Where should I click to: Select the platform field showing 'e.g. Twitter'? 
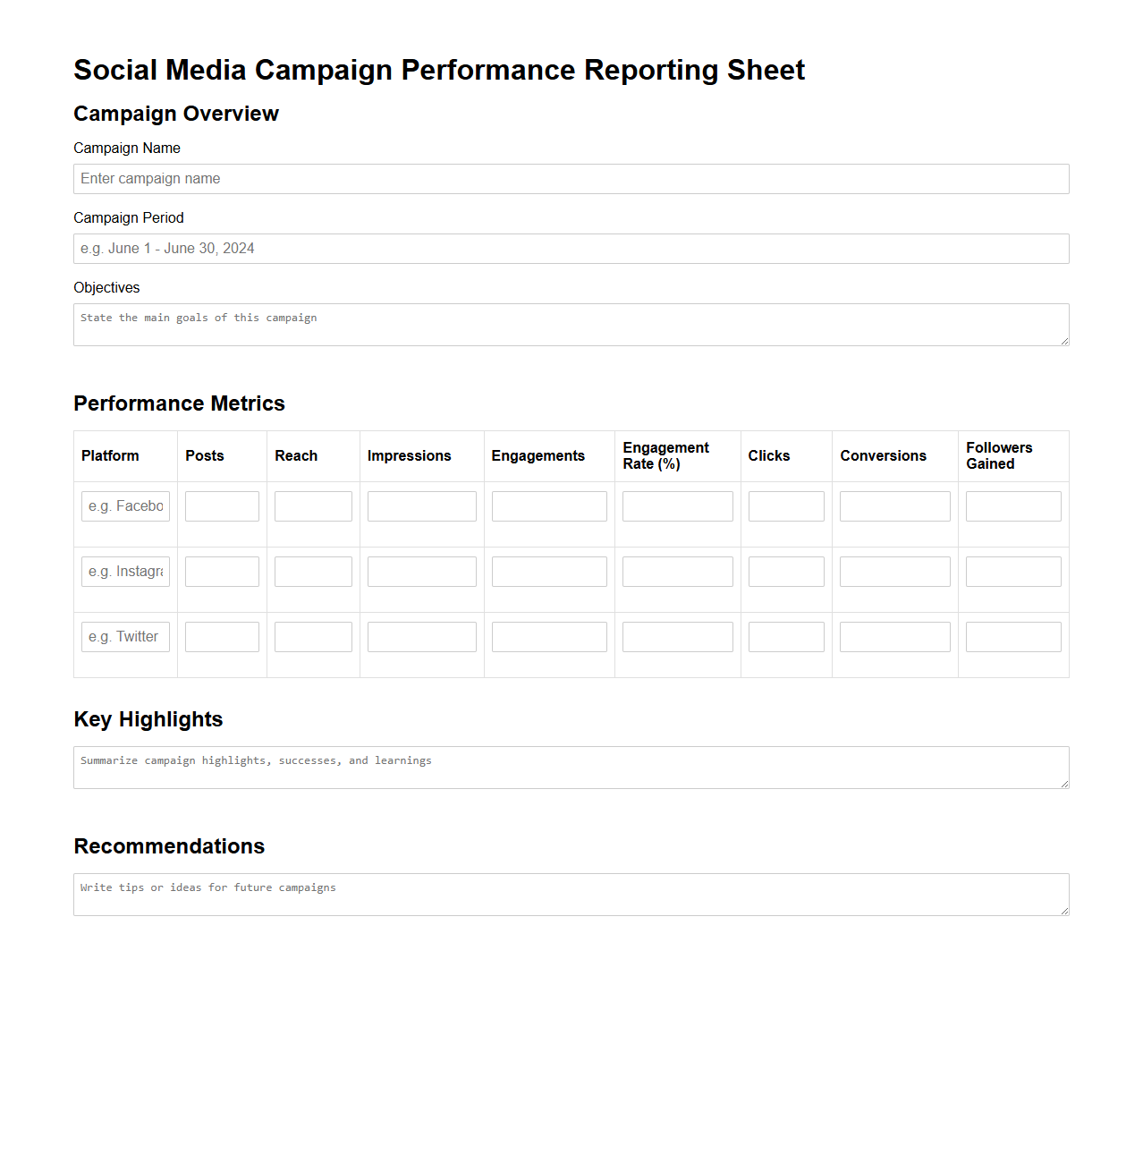click(125, 636)
